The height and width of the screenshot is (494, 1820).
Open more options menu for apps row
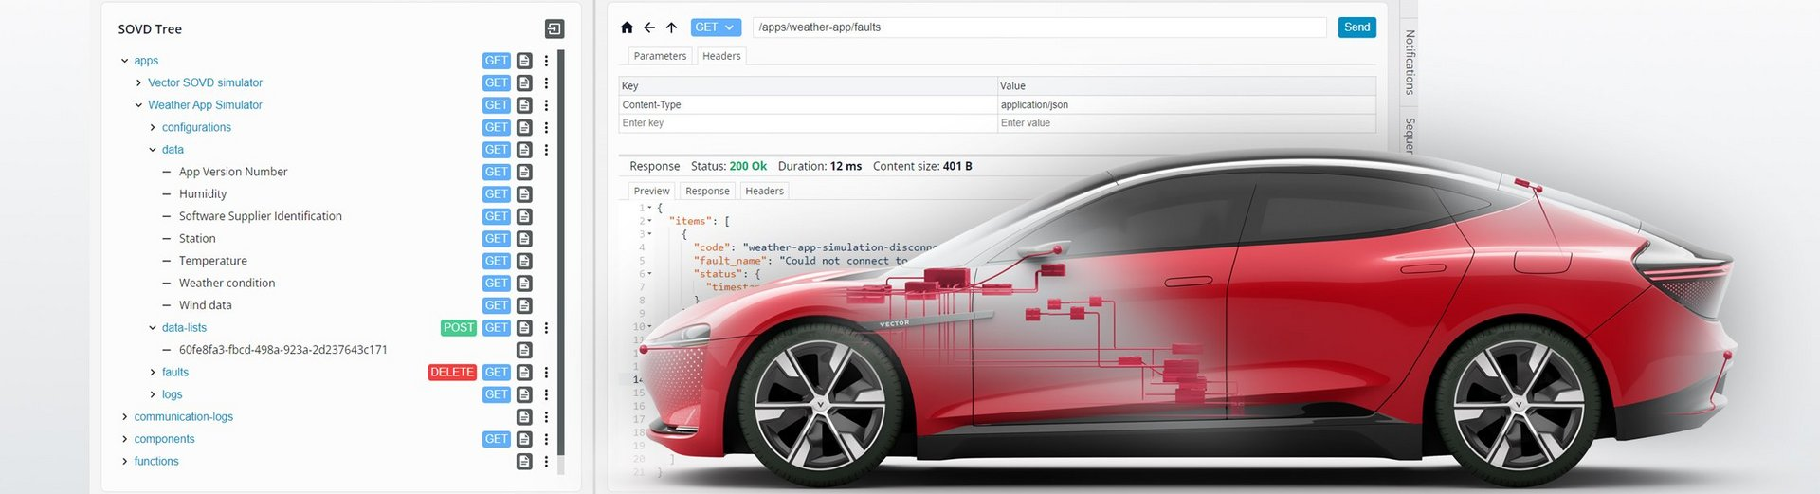[x=546, y=61]
